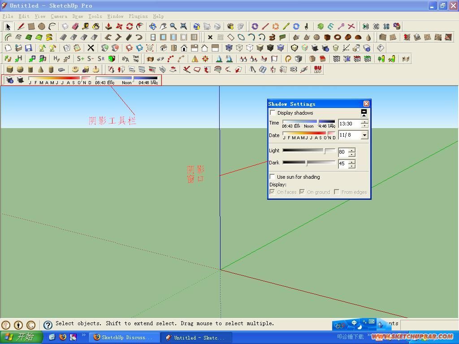The image size is (459, 344).
Task: Activate the Tape Measure tool
Action: [x=86, y=26]
